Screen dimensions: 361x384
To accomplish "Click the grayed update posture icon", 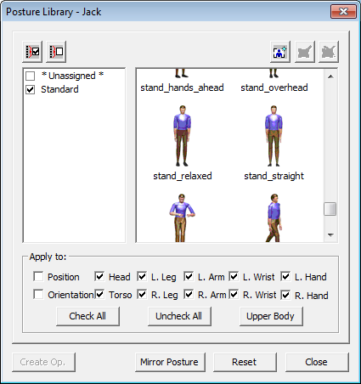I will [x=305, y=52].
